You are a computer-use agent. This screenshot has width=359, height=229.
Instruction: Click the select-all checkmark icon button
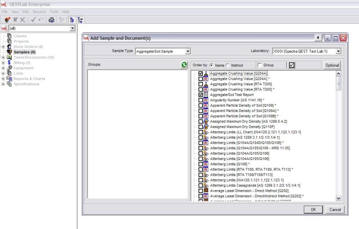[x=292, y=65]
